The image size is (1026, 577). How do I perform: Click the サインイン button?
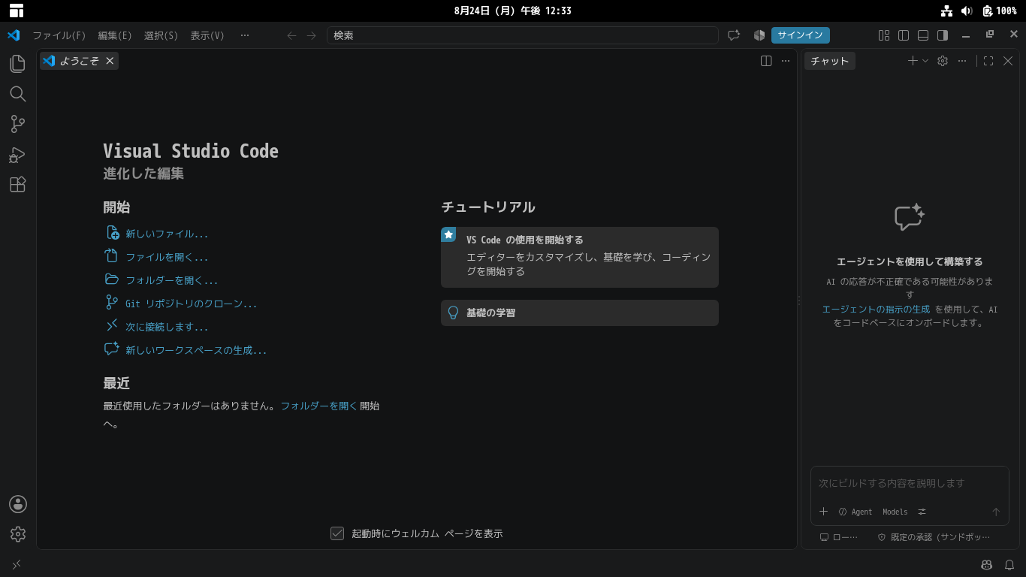coord(801,35)
